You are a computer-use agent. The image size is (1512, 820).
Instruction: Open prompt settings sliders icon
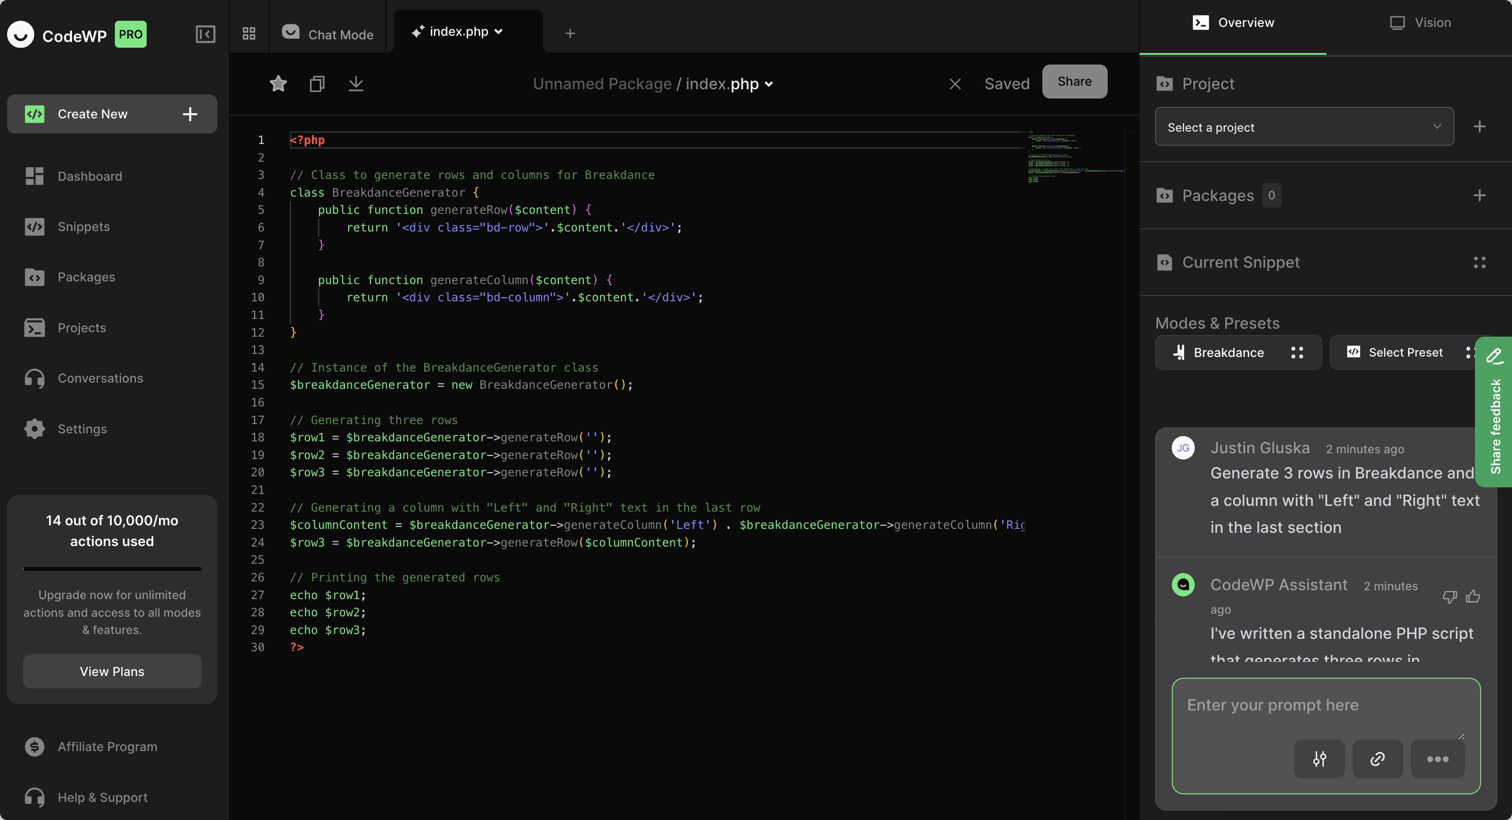(x=1319, y=759)
